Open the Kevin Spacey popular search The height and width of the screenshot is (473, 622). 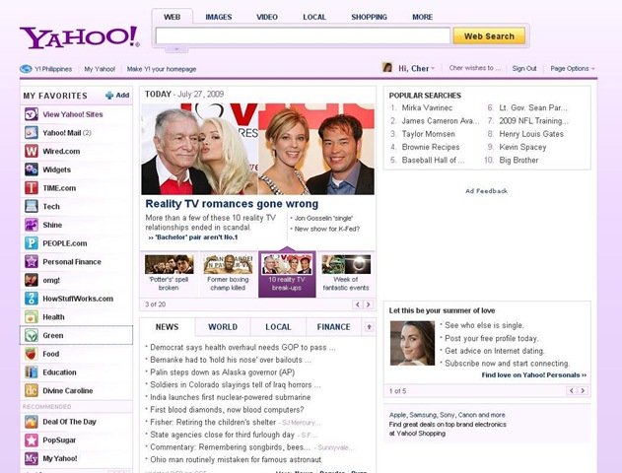click(x=522, y=147)
